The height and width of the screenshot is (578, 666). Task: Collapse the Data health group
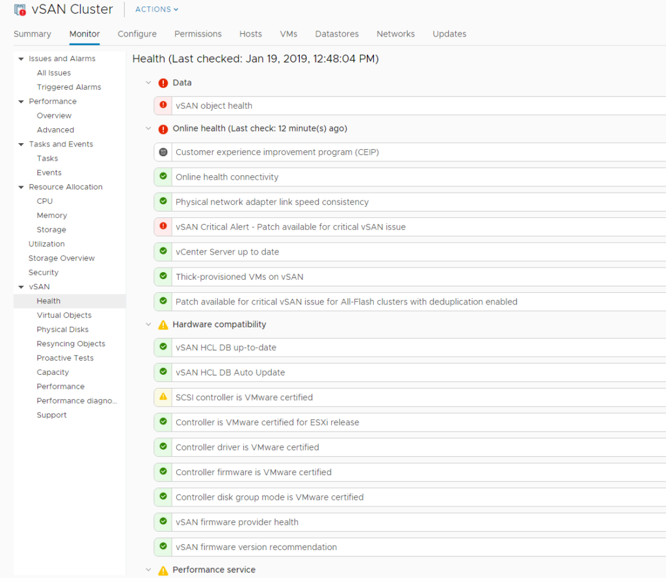point(148,83)
